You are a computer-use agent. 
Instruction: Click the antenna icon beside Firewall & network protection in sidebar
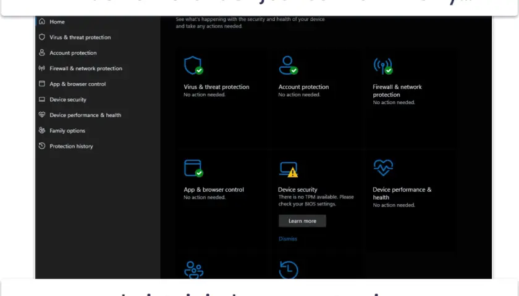tap(42, 68)
